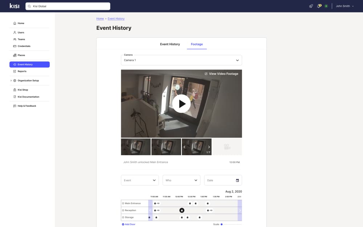The image size is (363, 227).
Task: Go to previous thumbnail with left chevron
Action: (x=184, y=147)
